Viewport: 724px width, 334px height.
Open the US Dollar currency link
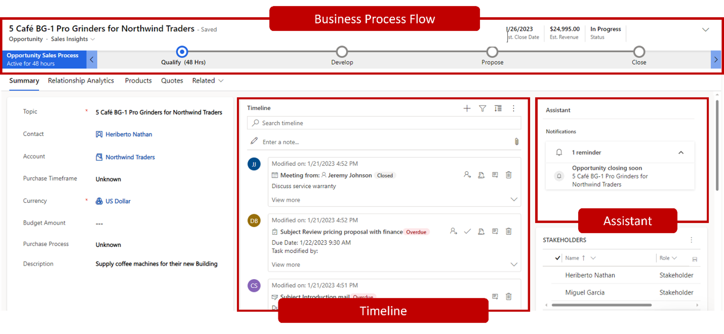118,201
